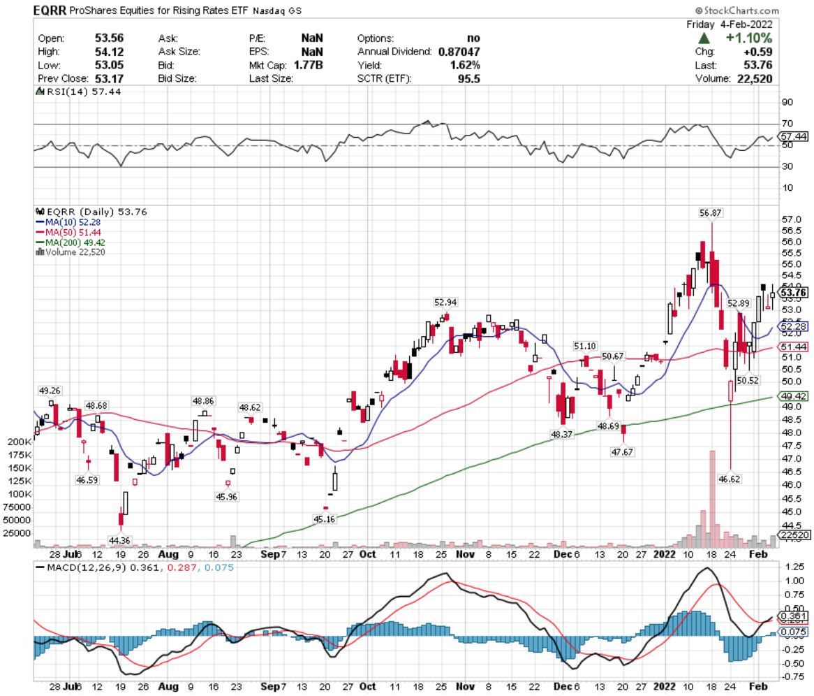Screen dimensions: 814x696
Task: Click the 44.36 low price label
Action: coord(119,541)
